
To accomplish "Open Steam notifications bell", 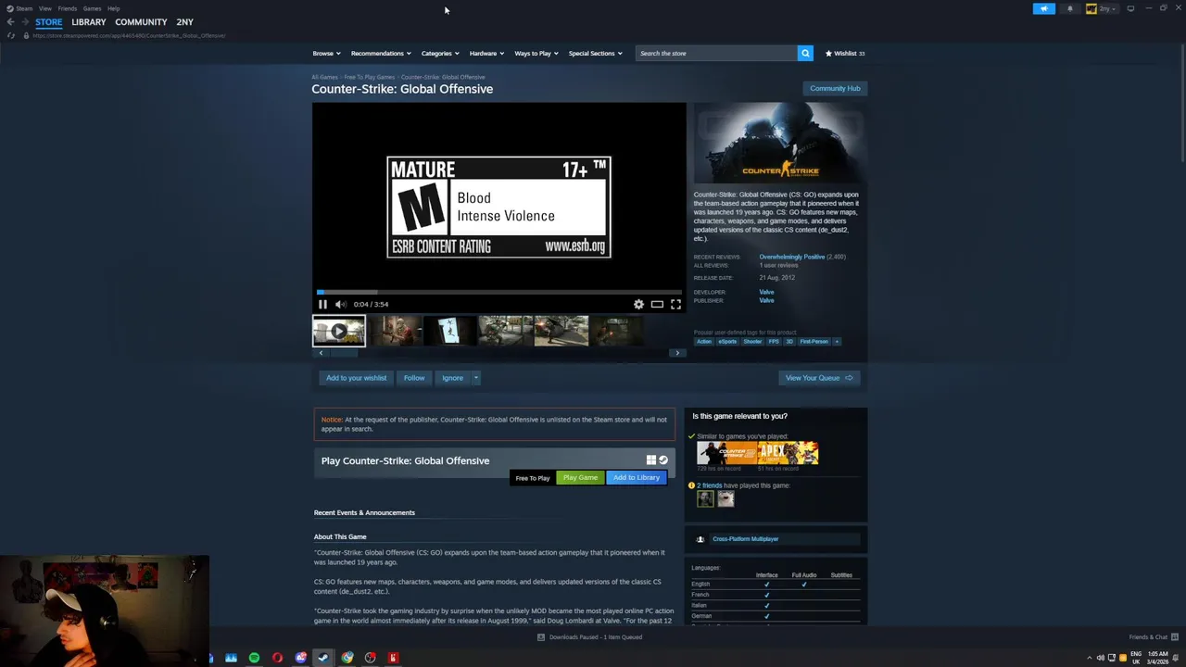I will pyautogui.click(x=1069, y=8).
